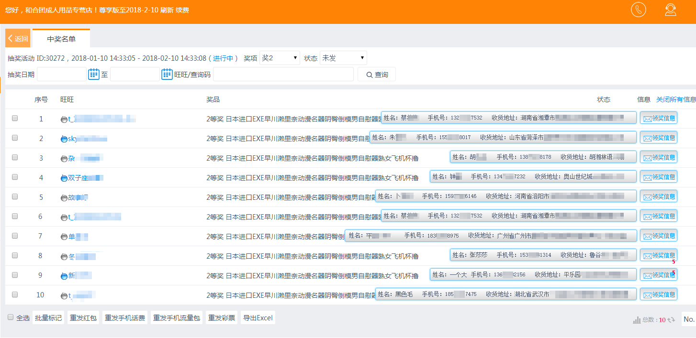Click the phone support icon in header
This screenshot has width=696, height=338.
click(x=638, y=10)
